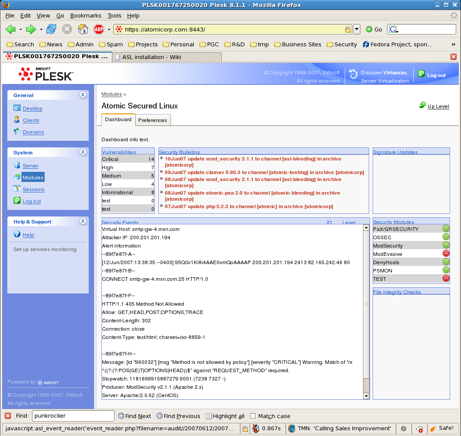Enable the Match case checkbox
Viewport: 461px width, 436px height.
coord(253,416)
